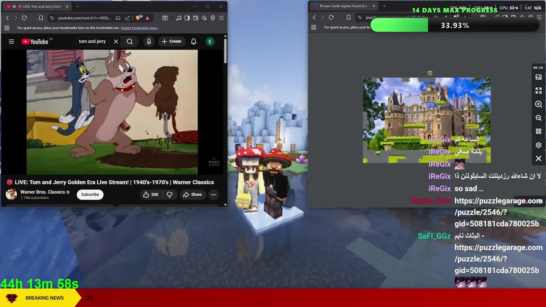Open apps grid in YouTube window bookmarks bar
Screen dimensions: 546x307
point(7,28)
